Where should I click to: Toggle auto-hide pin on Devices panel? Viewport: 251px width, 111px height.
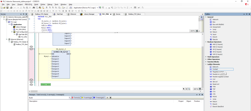click(x=24, y=14)
